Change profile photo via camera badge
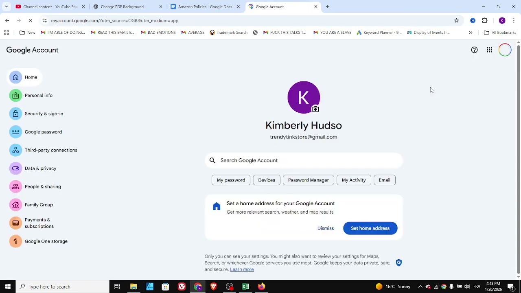 (x=315, y=109)
